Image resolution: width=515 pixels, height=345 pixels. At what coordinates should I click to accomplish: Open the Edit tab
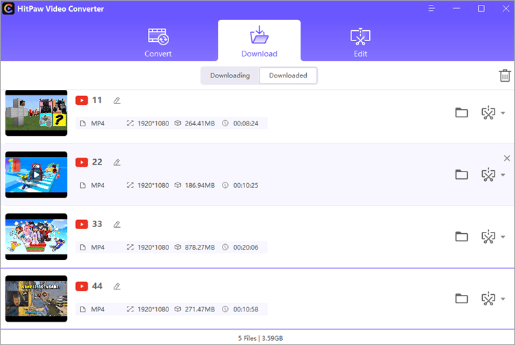(360, 41)
